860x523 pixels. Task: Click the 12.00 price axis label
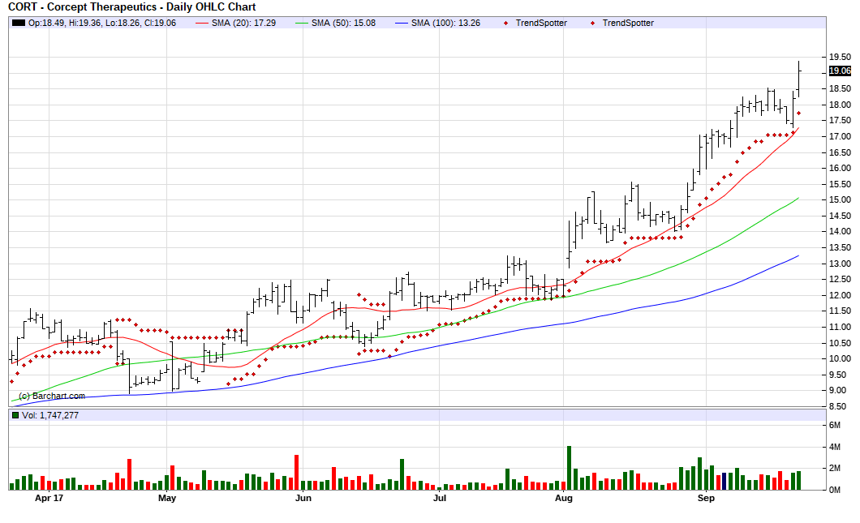[x=840, y=295]
